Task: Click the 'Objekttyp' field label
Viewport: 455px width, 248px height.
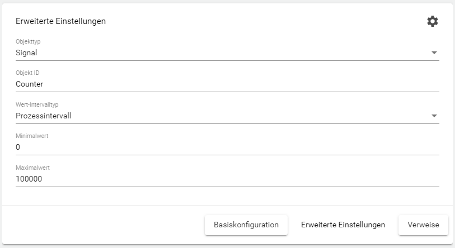Action: (28, 41)
